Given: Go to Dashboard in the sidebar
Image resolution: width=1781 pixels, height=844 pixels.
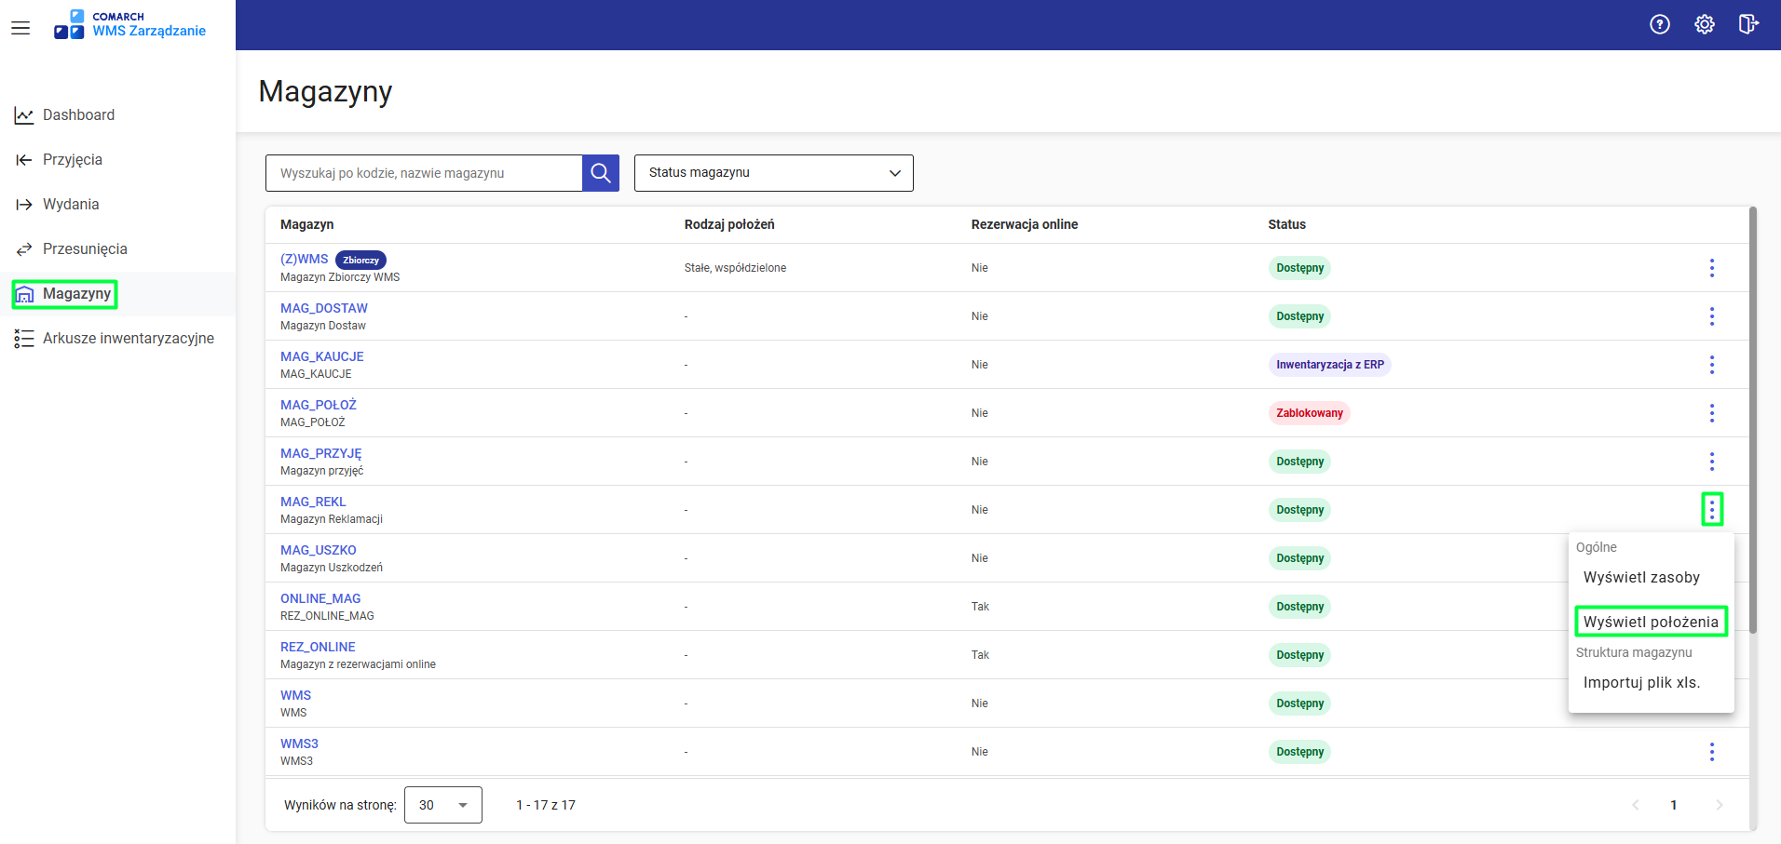Looking at the screenshot, I should click(x=78, y=115).
